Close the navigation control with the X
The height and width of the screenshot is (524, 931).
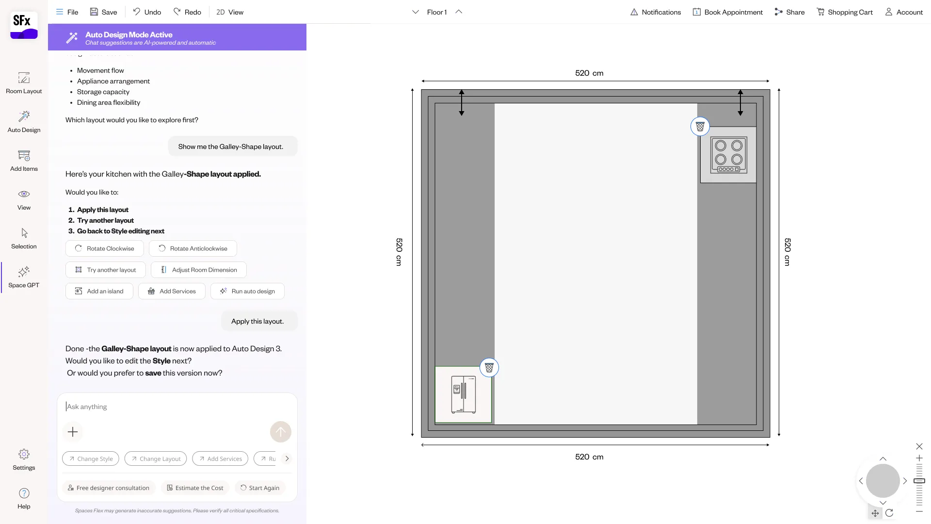(919, 446)
